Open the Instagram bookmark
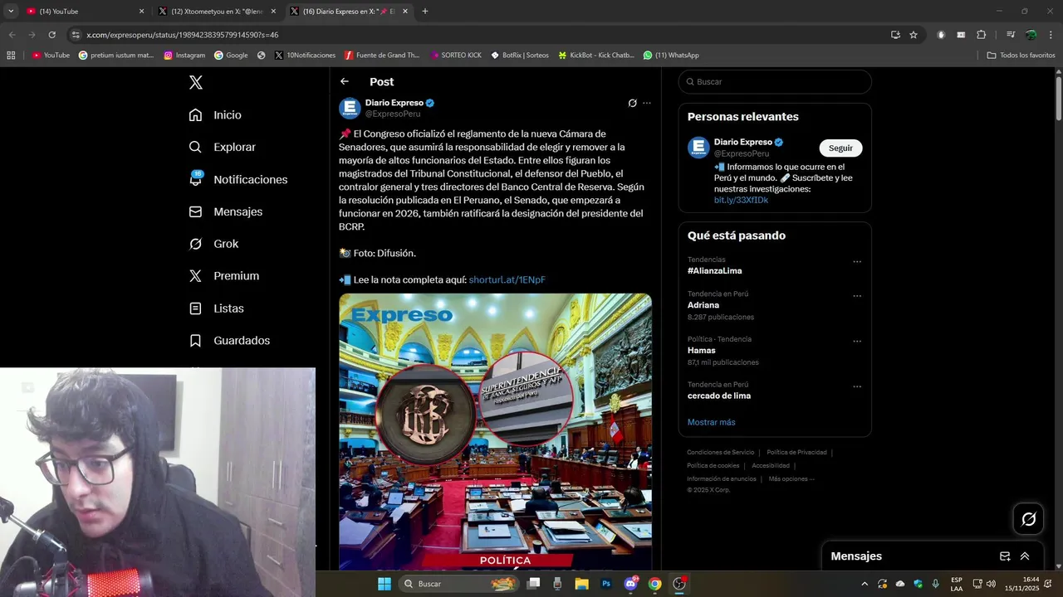The height and width of the screenshot is (597, 1063). (x=184, y=56)
